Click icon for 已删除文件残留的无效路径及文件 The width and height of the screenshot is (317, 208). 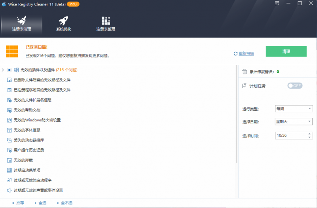coord(9,80)
